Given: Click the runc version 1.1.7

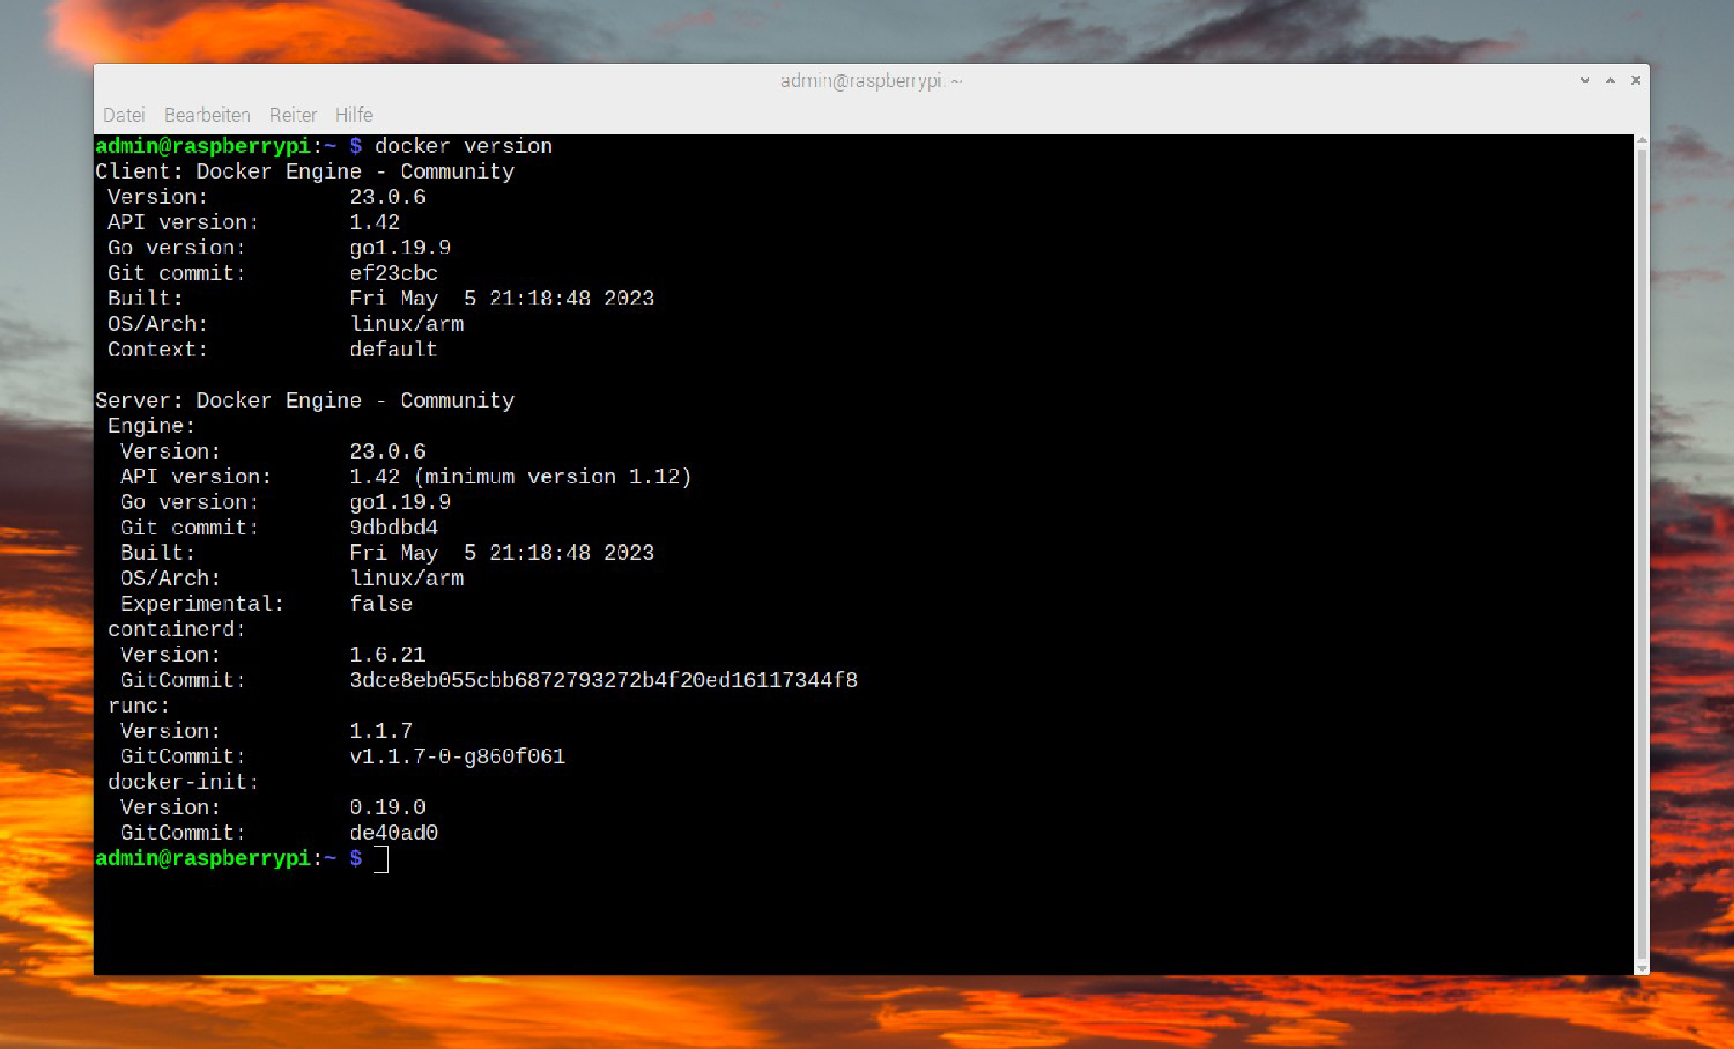Looking at the screenshot, I should tap(381, 731).
